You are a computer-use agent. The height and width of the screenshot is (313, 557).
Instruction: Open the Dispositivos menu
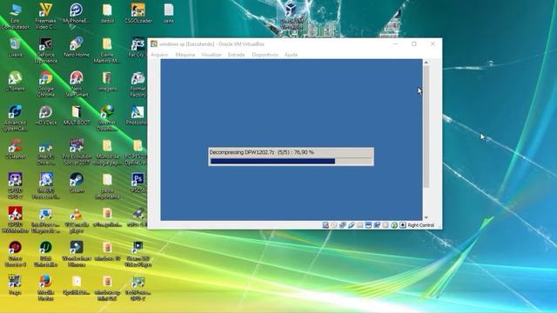point(265,55)
